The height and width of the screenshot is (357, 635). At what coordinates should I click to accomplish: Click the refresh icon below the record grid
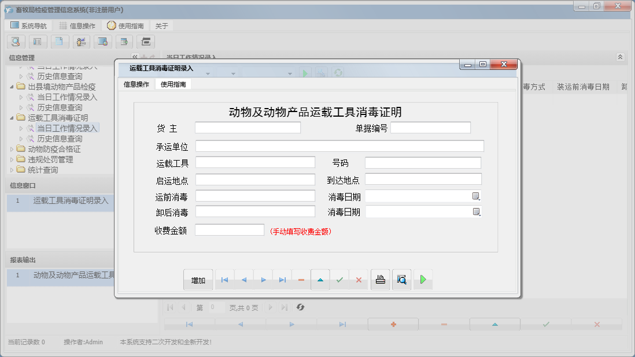click(x=301, y=307)
